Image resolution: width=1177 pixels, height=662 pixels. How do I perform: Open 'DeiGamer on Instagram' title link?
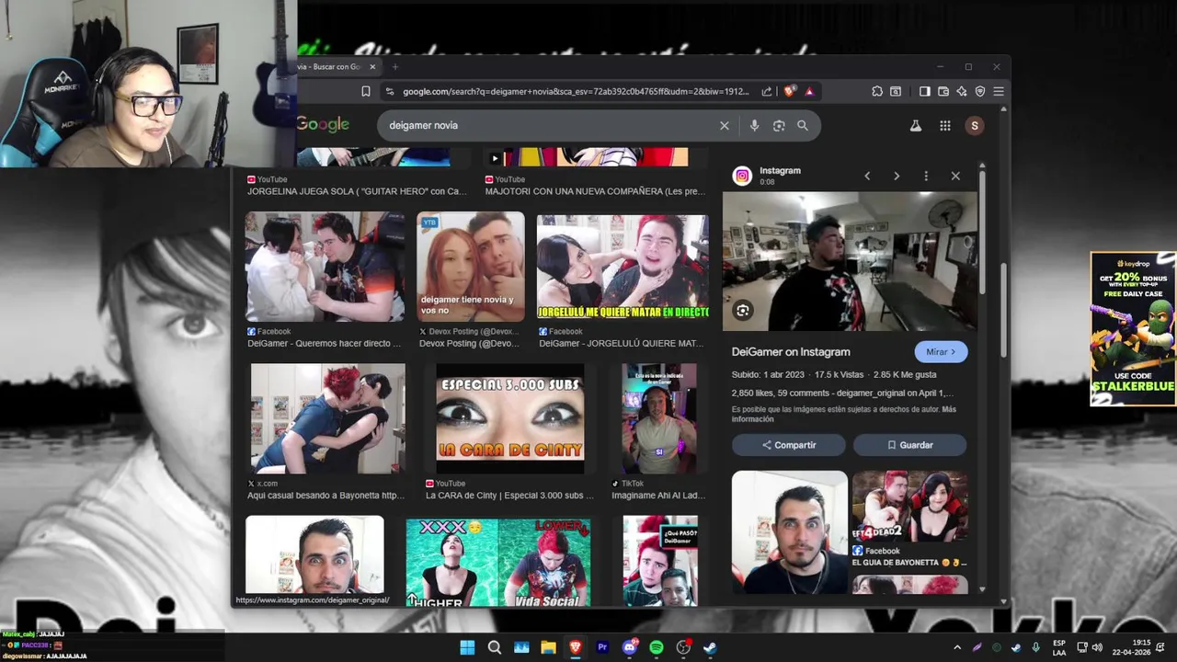[x=791, y=351]
